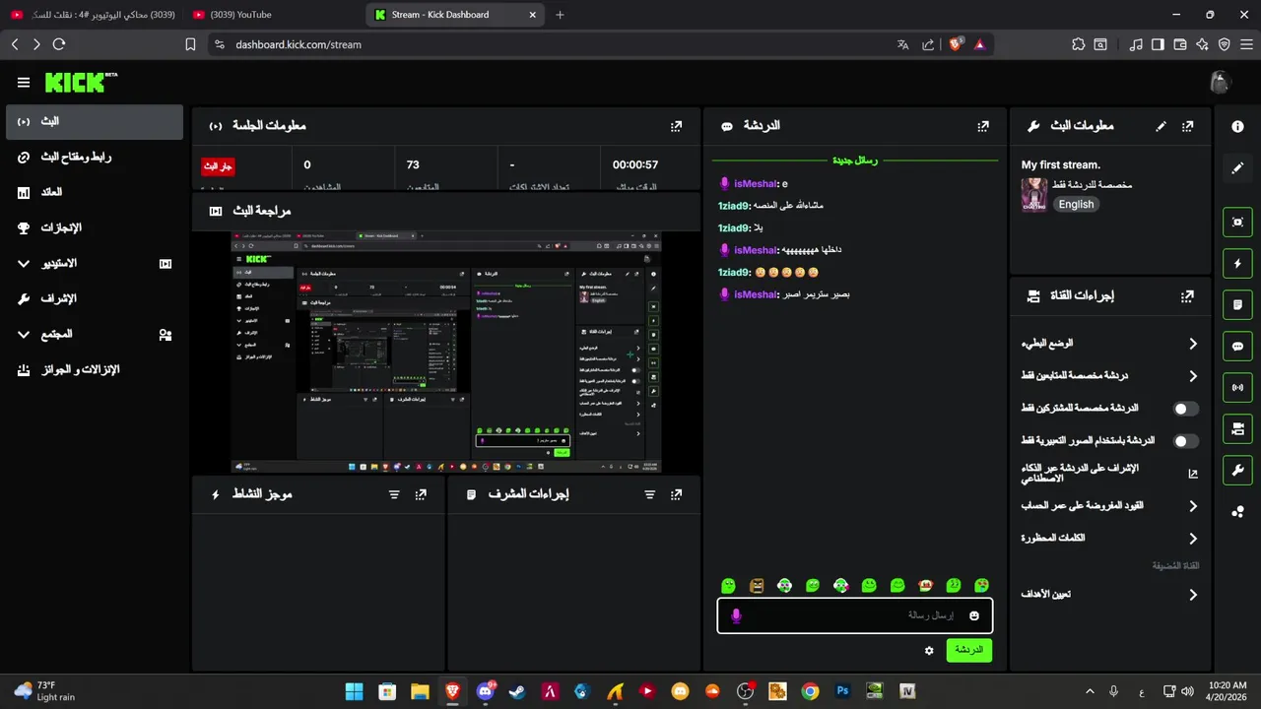
Task: Open الإنزالات و الجوائز in the sidebar
Action: (94, 370)
